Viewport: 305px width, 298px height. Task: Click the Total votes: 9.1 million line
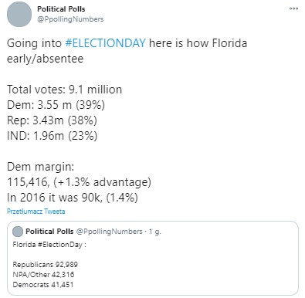pyautogui.click(x=64, y=90)
